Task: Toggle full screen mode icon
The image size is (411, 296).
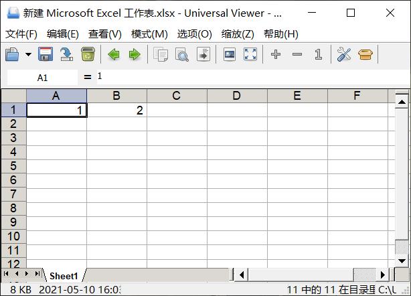Action: pyautogui.click(x=250, y=54)
